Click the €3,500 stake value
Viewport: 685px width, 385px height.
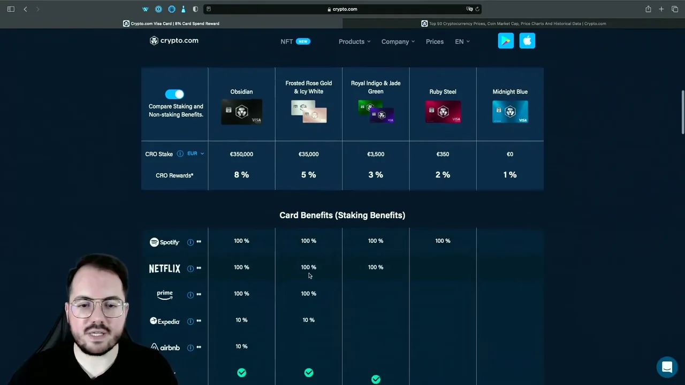(376, 154)
